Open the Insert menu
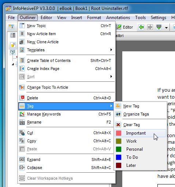The width and height of the screenshot is (175, 187). [77, 18]
